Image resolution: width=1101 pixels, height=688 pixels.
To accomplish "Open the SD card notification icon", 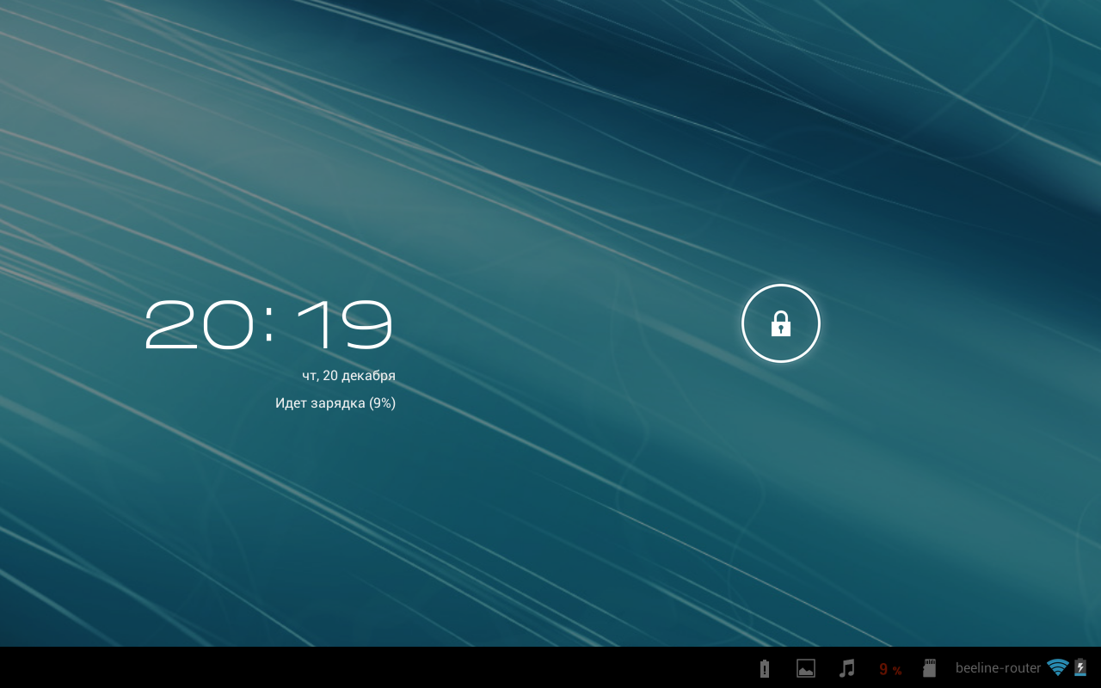I will tap(929, 668).
